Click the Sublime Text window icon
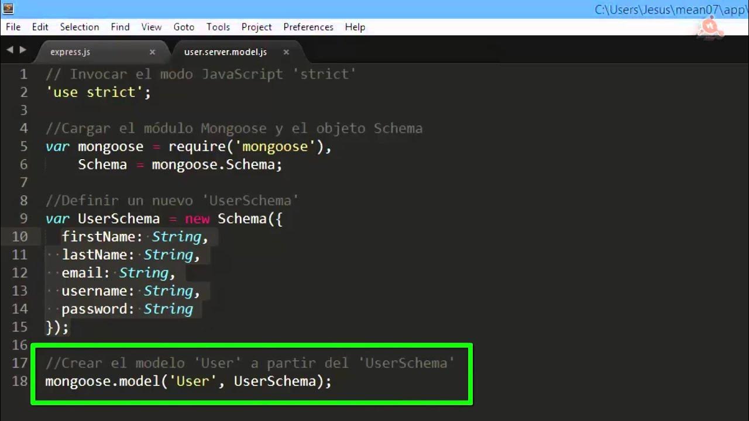The image size is (749, 421). click(x=8, y=8)
